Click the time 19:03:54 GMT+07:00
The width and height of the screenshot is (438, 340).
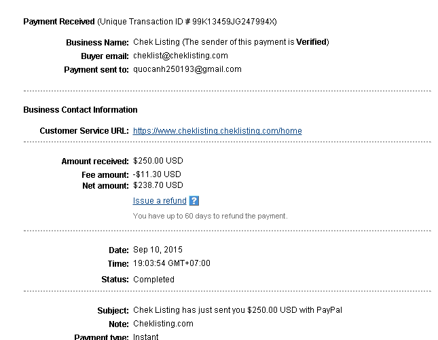172,263
